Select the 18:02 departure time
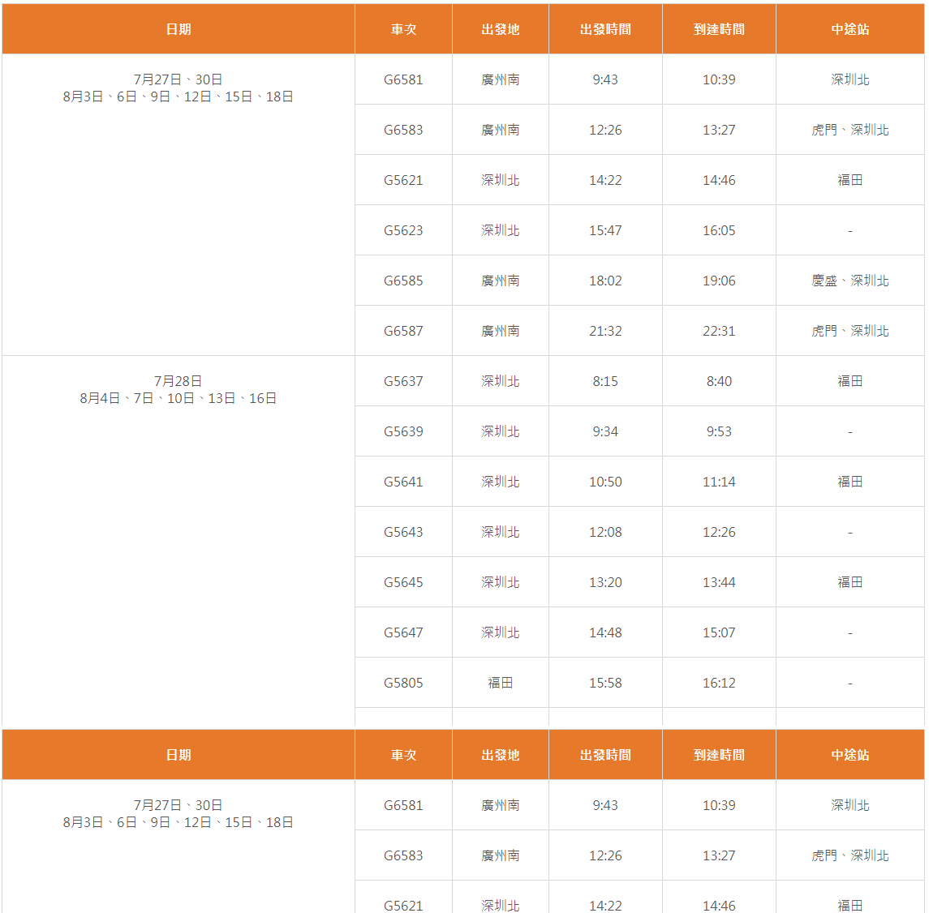 click(x=605, y=281)
